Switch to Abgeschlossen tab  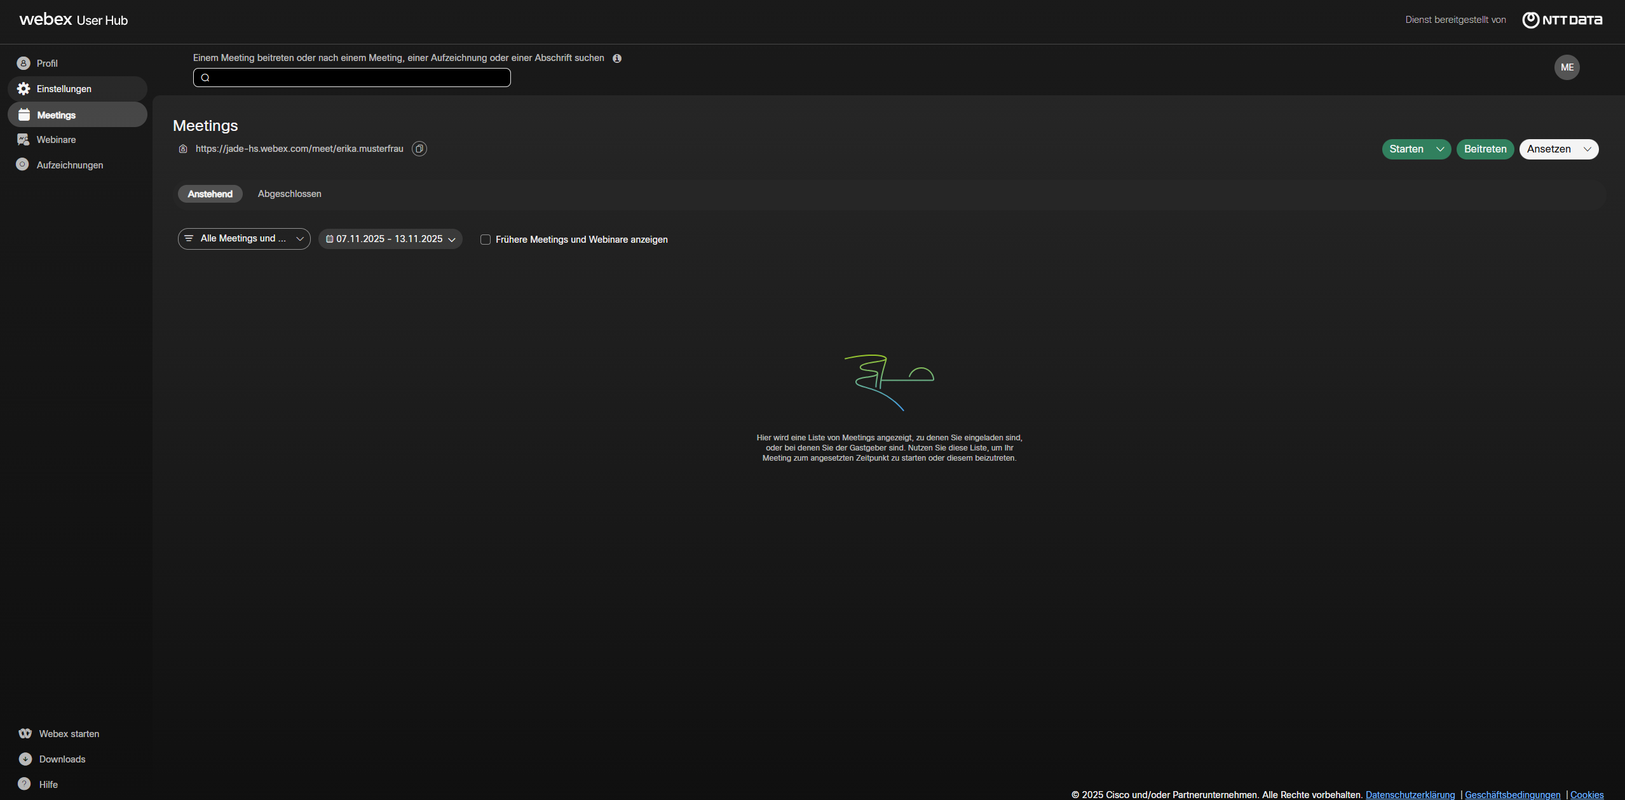pos(289,194)
